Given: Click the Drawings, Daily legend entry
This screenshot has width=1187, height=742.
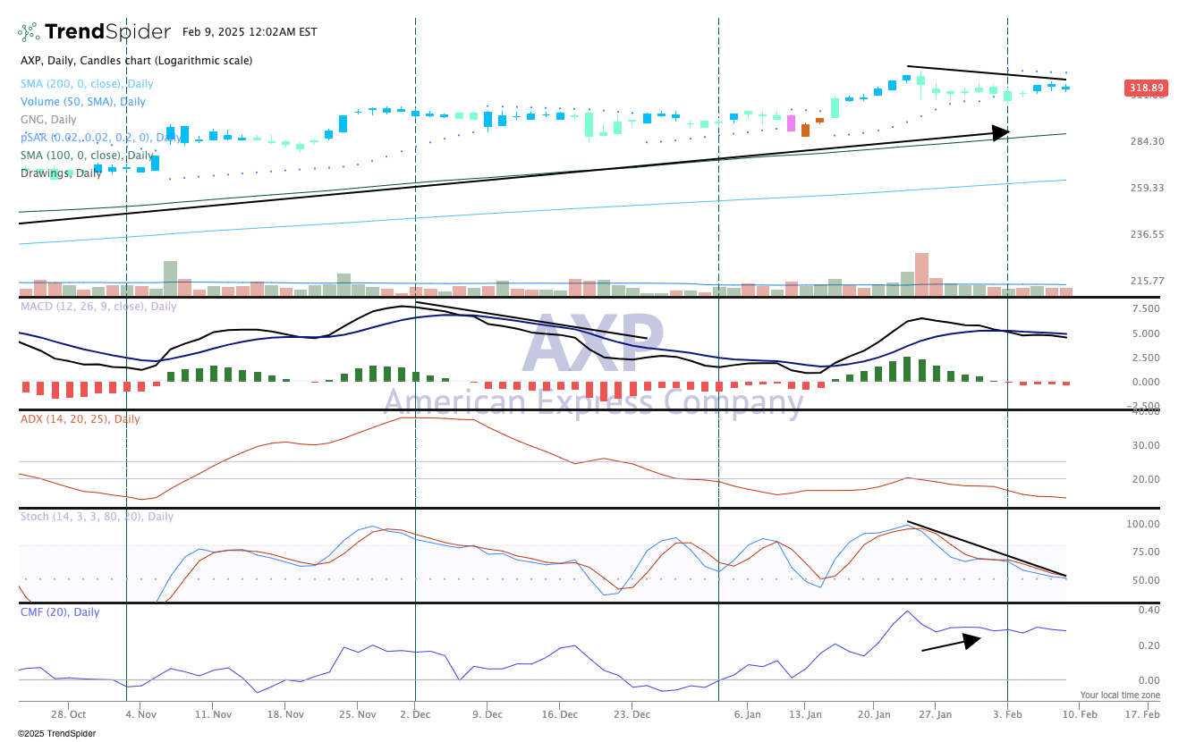Looking at the screenshot, I should (x=61, y=173).
